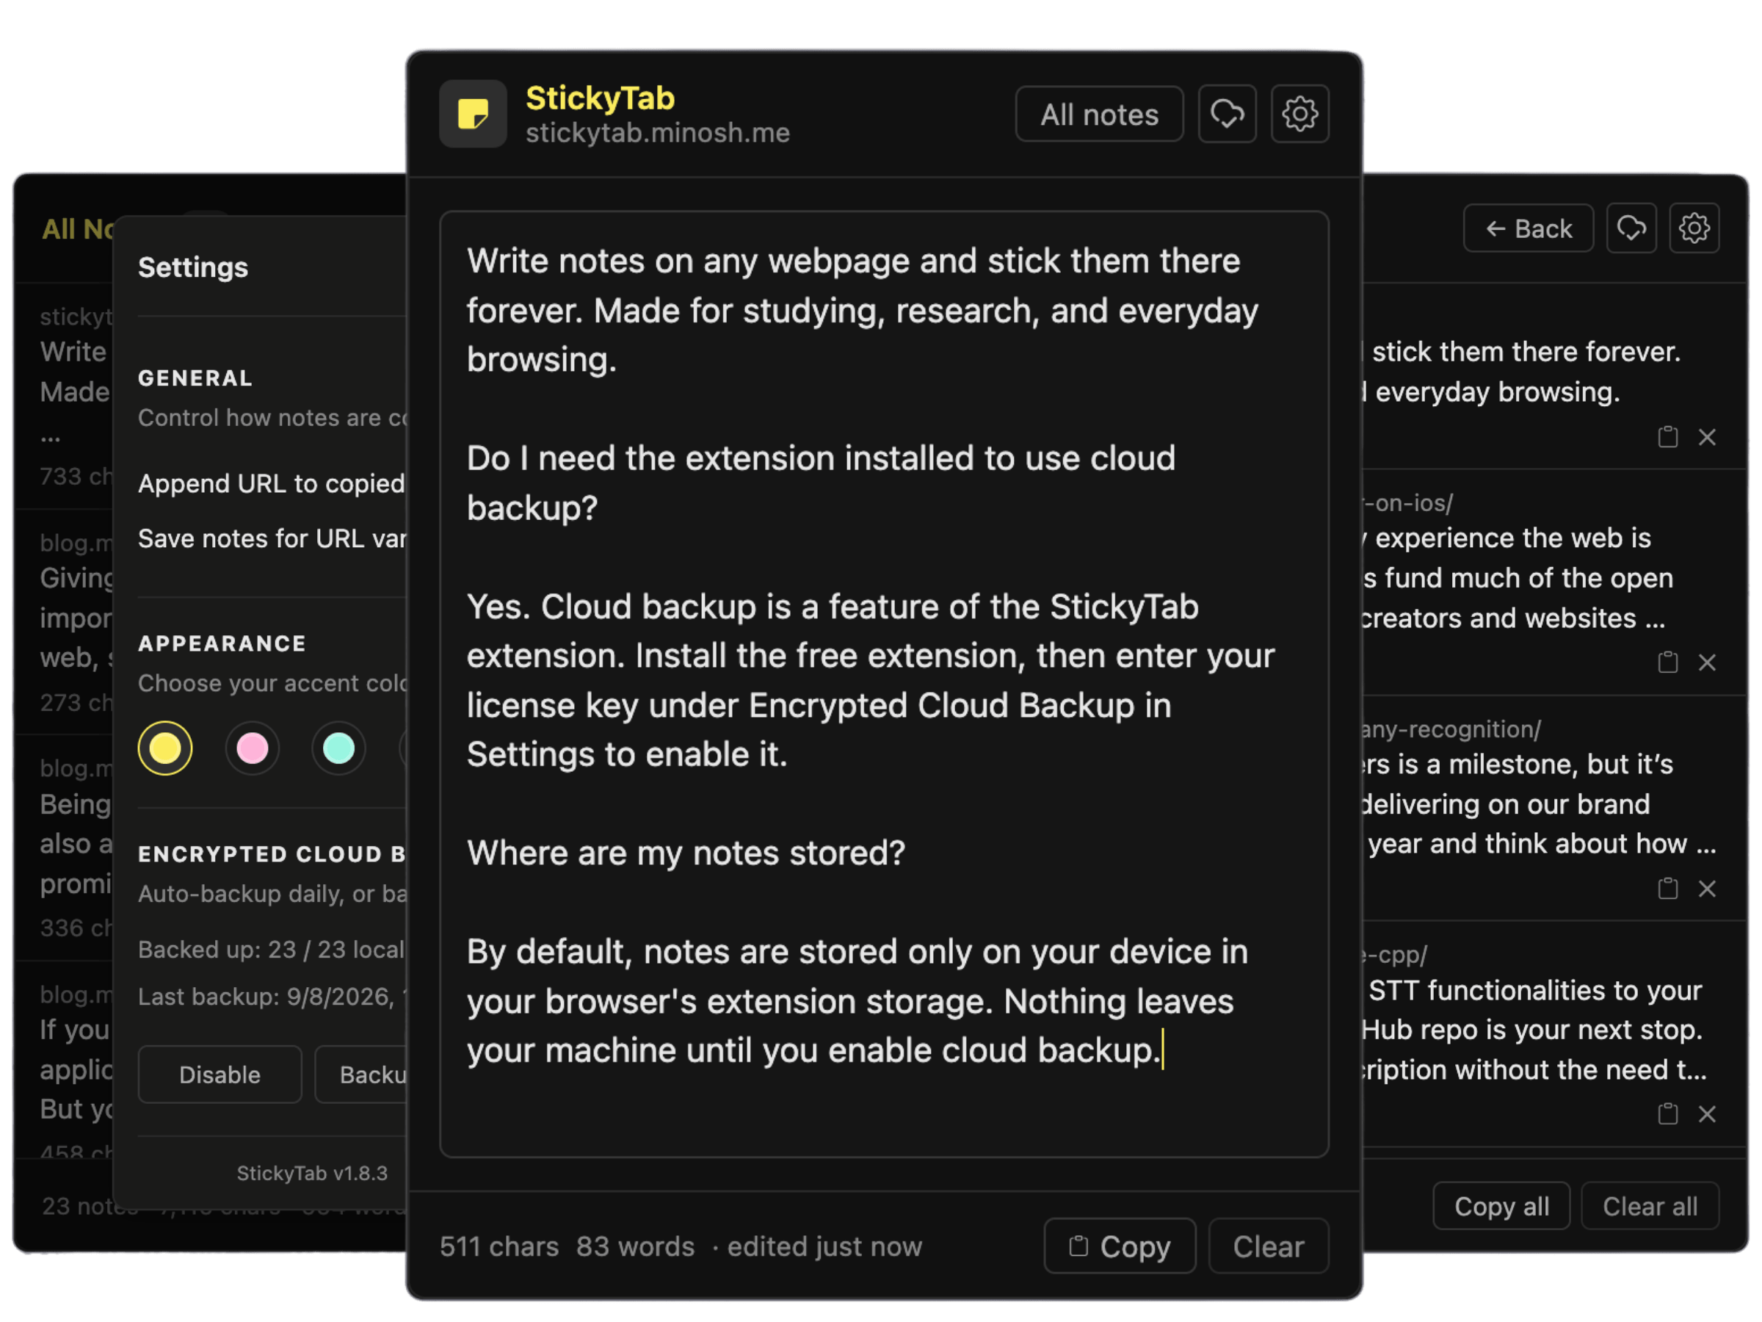1762x1322 pixels.
Task: Click Copy button in the front note window
Action: 1119,1246
